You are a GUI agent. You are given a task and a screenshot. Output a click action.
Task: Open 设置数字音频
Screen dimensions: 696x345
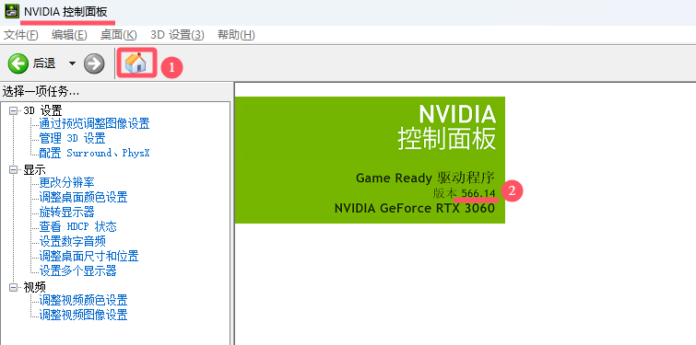click(72, 241)
